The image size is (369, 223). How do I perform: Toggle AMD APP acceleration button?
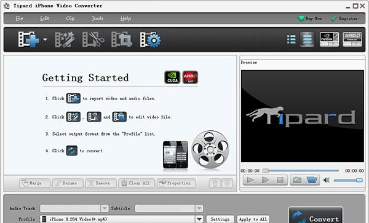tap(352, 39)
